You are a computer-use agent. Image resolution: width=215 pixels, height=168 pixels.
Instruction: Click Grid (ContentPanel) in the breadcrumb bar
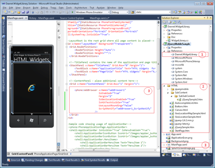(22, 154)
